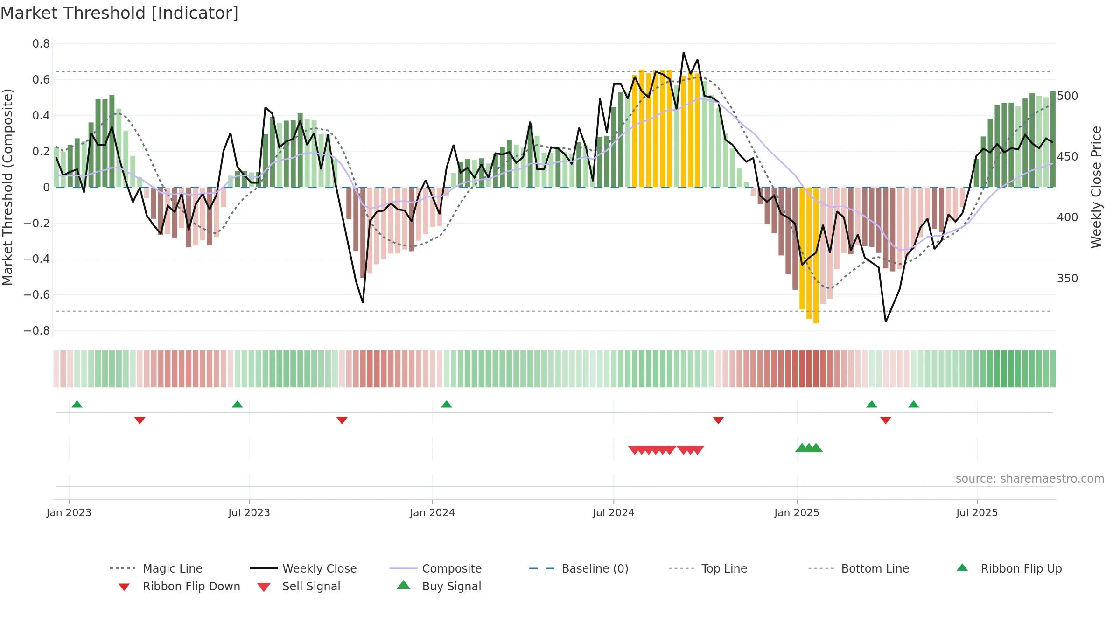Open the source: sharemaestro.com link

point(1030,479)
